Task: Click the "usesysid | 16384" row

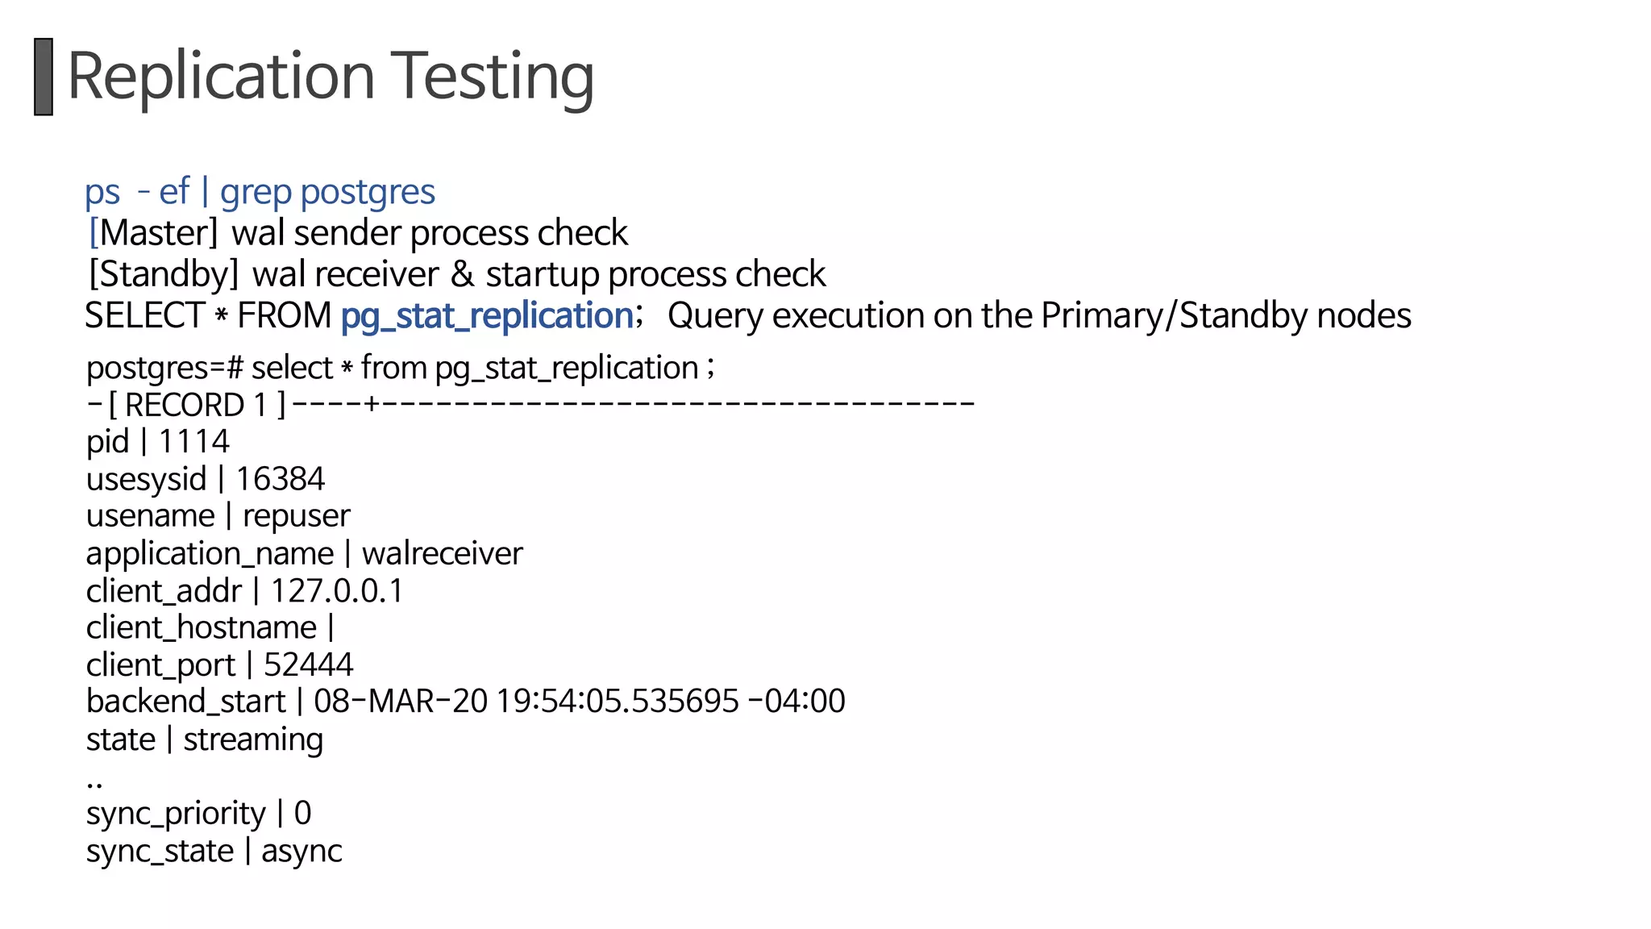Action: tap(206, 479)
